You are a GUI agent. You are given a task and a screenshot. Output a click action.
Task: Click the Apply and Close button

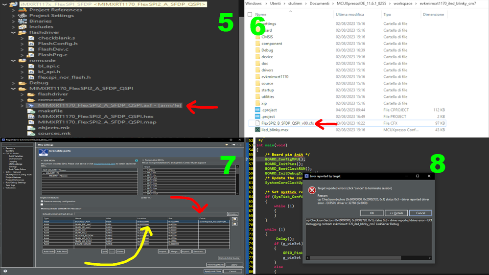[x=213, y=271]
